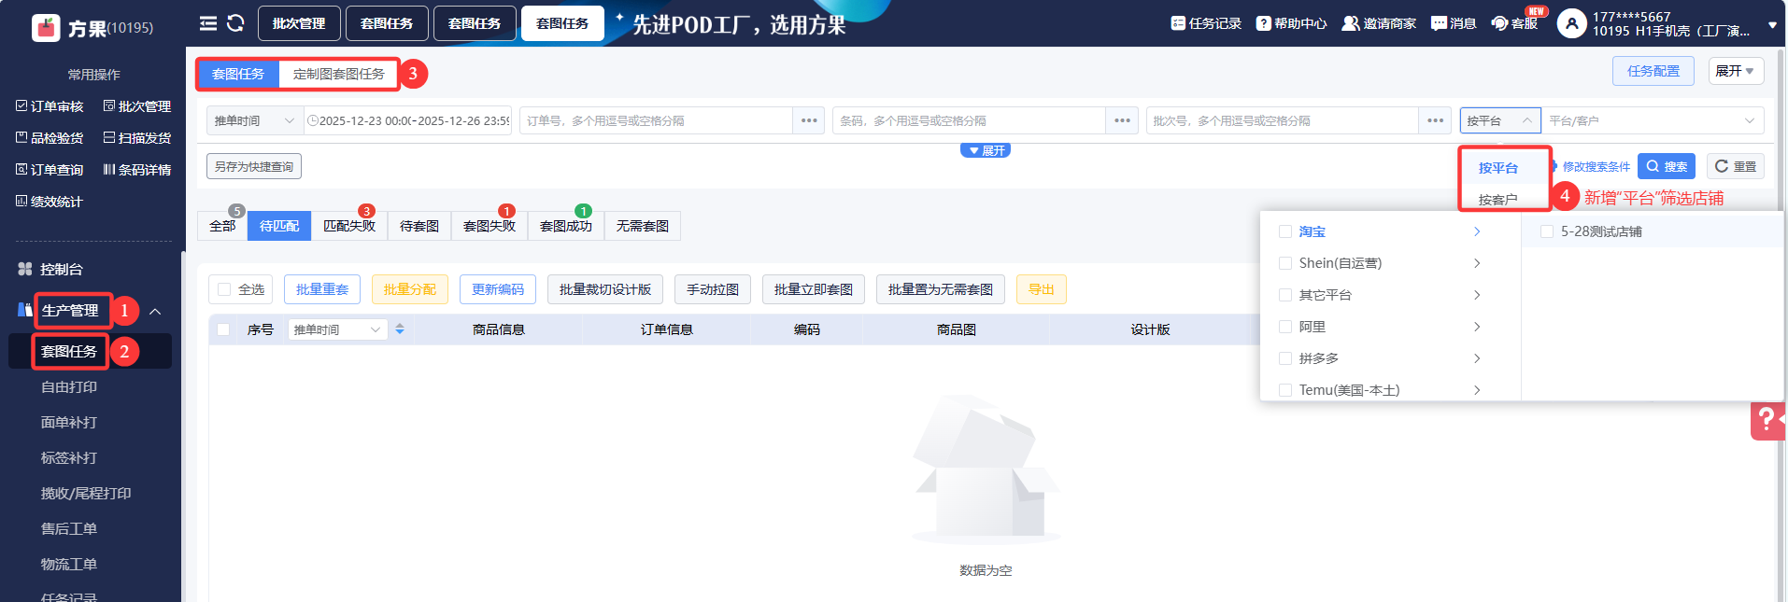This screenshot has height=602, width=1788.
Task: Click the 批量重套 button
Action: (322, 289)
